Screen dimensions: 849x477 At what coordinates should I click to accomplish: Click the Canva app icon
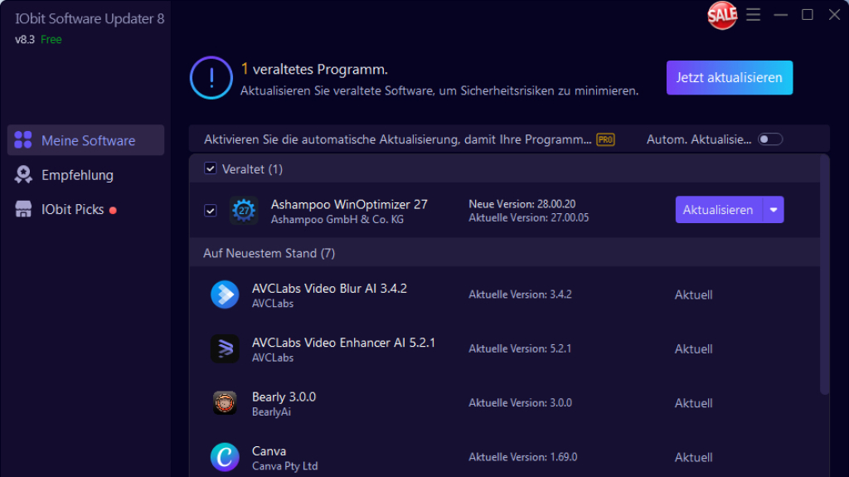(x=225, y=457)
